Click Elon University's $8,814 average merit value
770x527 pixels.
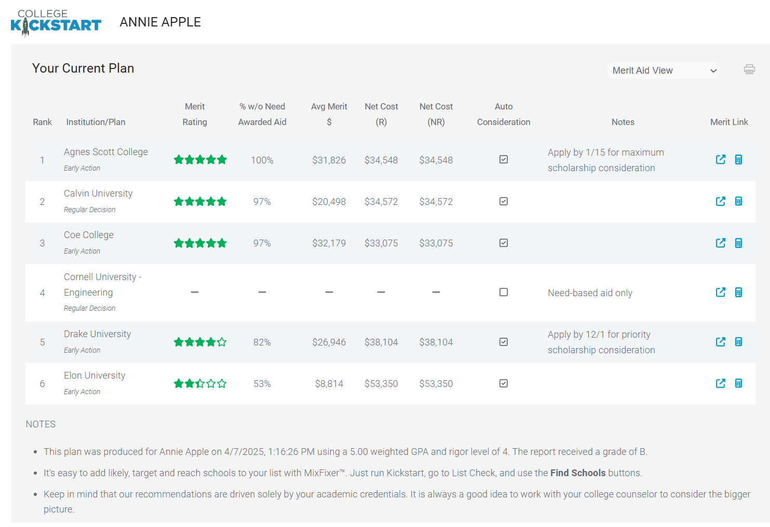tap(329, 384)
